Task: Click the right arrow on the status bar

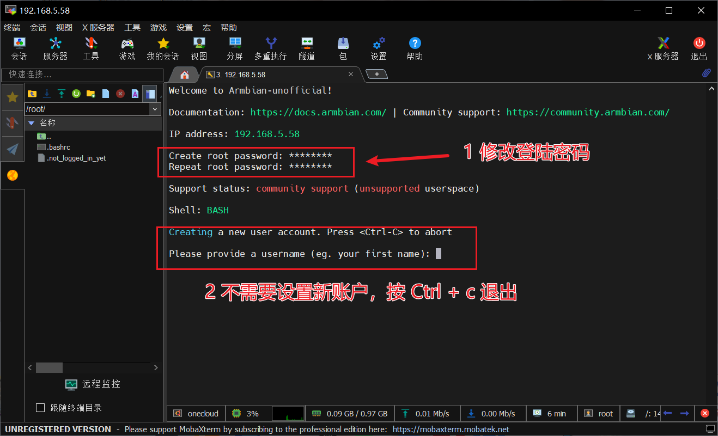Action: (x=685, y=414)
